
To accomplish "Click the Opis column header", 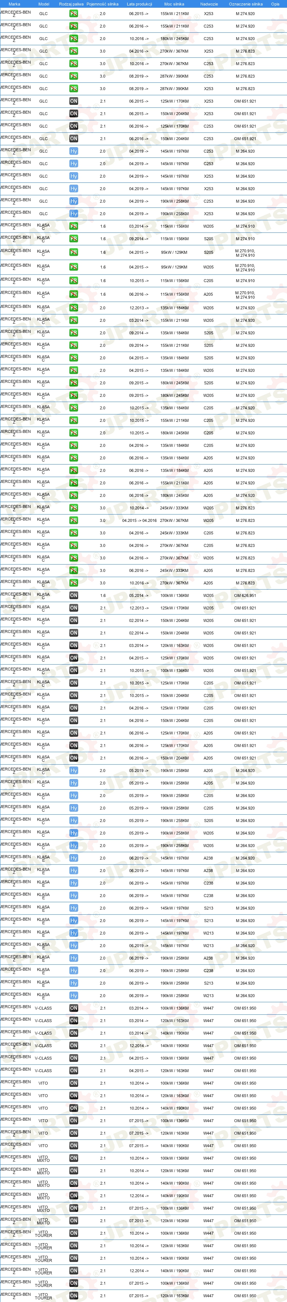I will (275, 4).
